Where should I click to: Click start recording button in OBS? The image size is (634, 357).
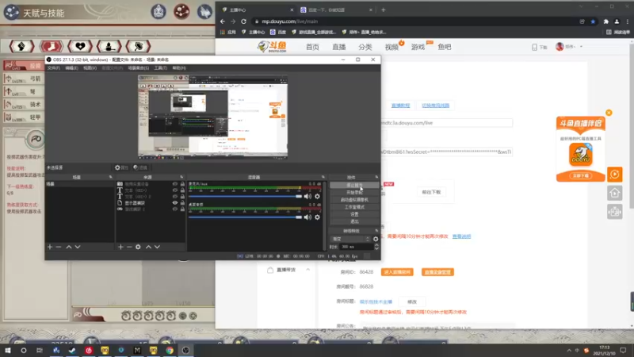354,192
